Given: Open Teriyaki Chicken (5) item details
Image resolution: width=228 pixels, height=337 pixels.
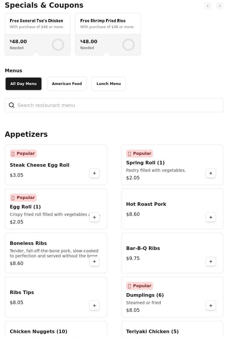Looking at the screenshot, I should [x=152, y=331].
